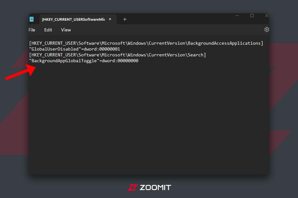The height and width of the screenshot is (198, 298).
Task: Click the unsaved-changes dot on the tab
Action: point(110,19)
